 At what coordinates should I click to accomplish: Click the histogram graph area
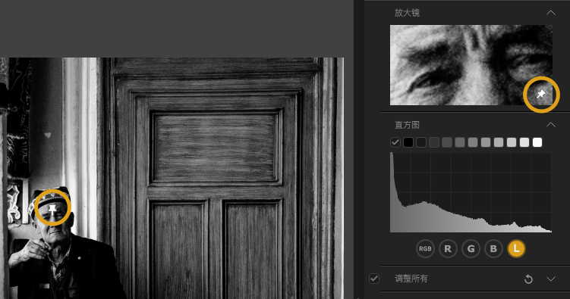point(471,192)
